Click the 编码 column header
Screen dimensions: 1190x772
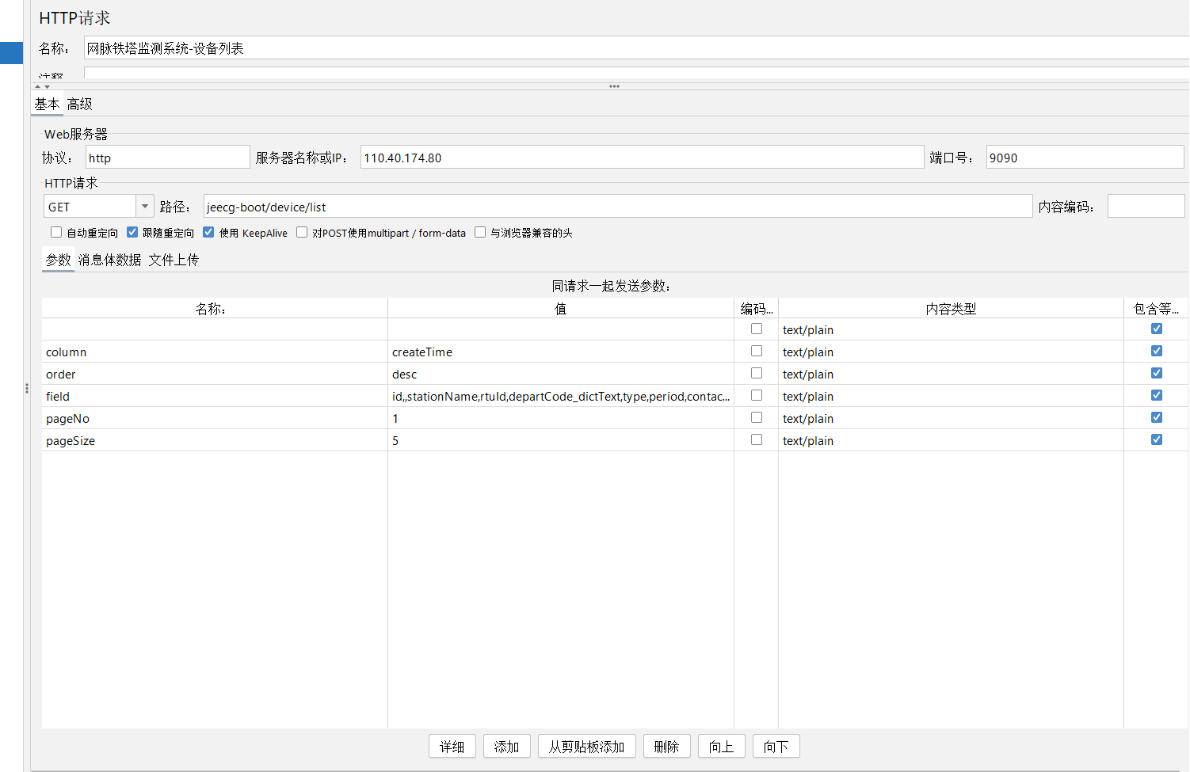point(757,308)
